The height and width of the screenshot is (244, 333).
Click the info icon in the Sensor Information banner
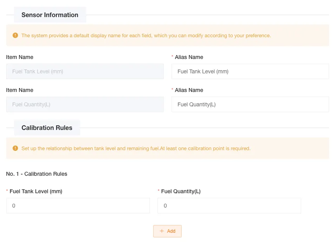(x=15, y=35)
